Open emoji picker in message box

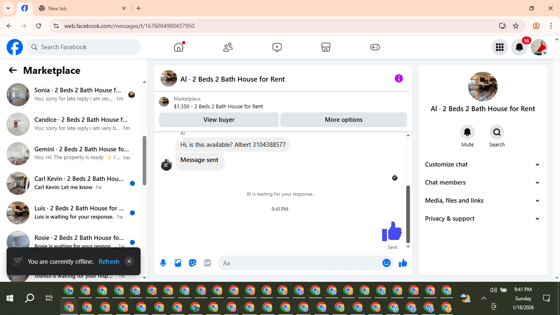[x=387, y=263]
